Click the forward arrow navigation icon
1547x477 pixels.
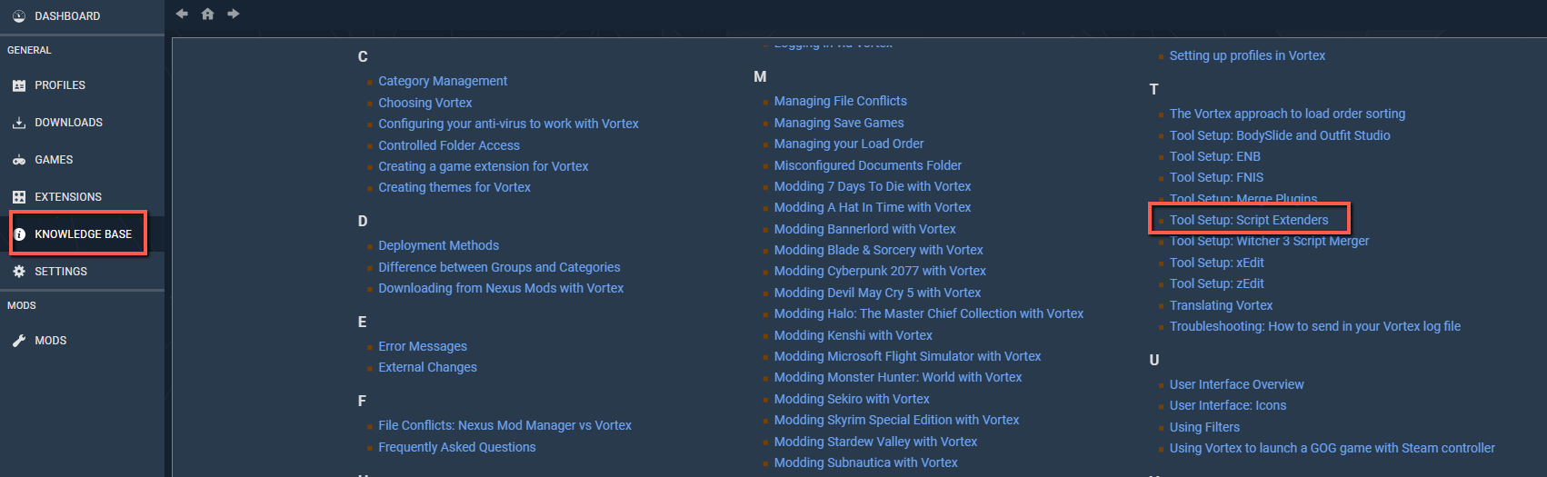234,14
